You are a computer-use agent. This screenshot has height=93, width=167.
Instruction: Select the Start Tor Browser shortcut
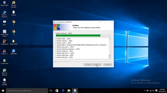pos(4,72)
